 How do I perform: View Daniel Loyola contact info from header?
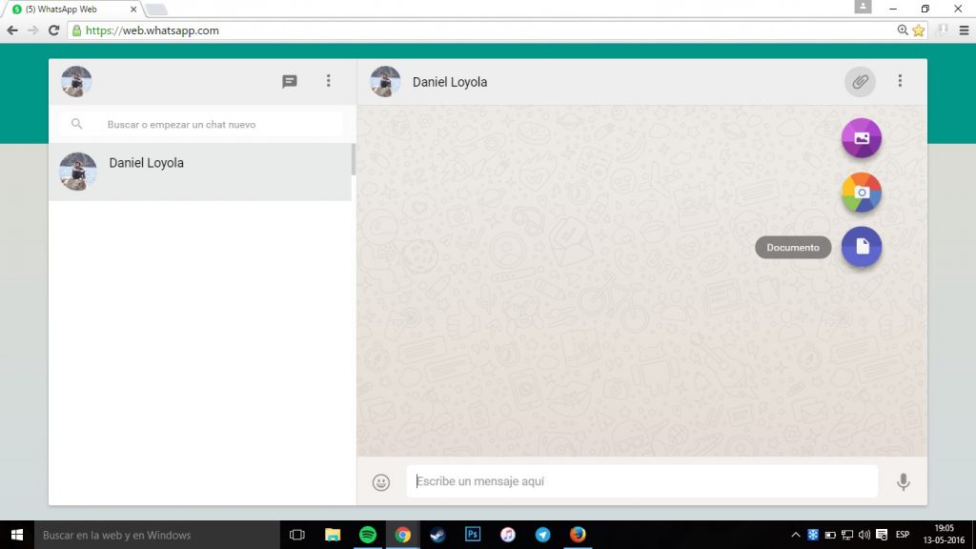click(x=449, y=82)
